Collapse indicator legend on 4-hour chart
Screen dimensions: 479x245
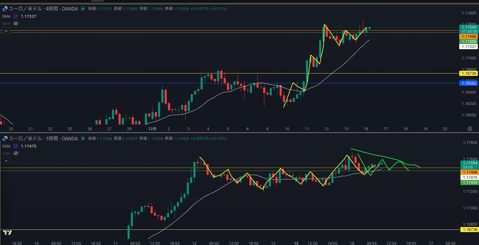point(6,31)
